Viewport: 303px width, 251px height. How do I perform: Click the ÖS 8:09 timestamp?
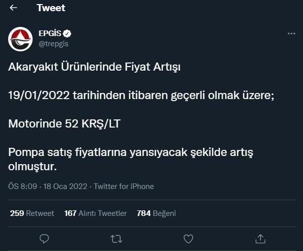[x=22, y=186]
